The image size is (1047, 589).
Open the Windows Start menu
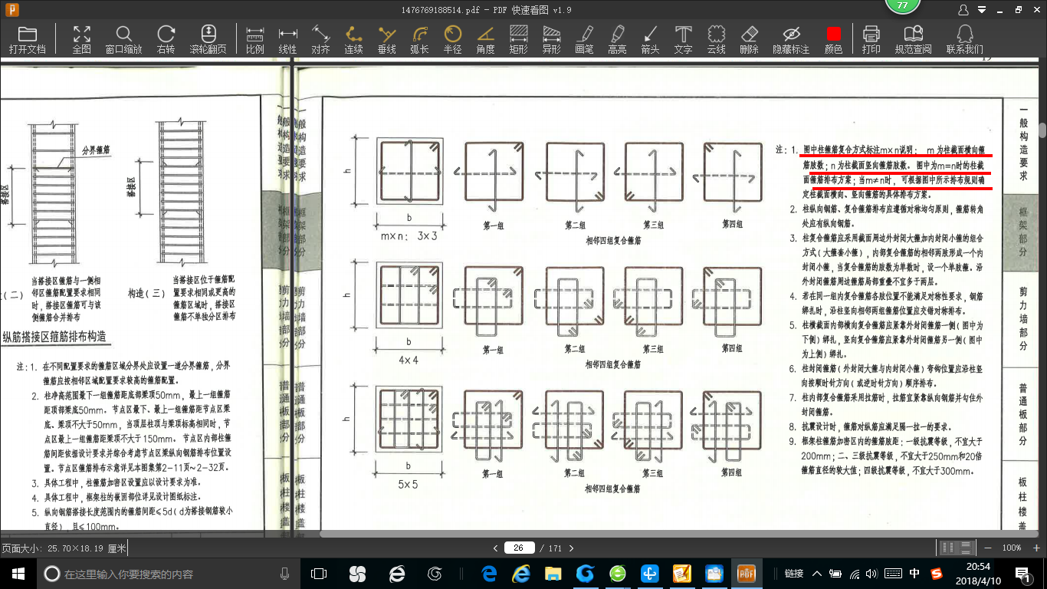[18, 573]
